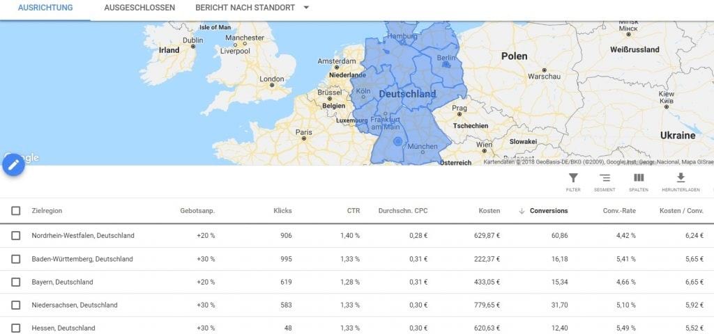The height and width of the screenshot is (334, 714).
Task: Open the Filter tool
Action: coord(573,179)
